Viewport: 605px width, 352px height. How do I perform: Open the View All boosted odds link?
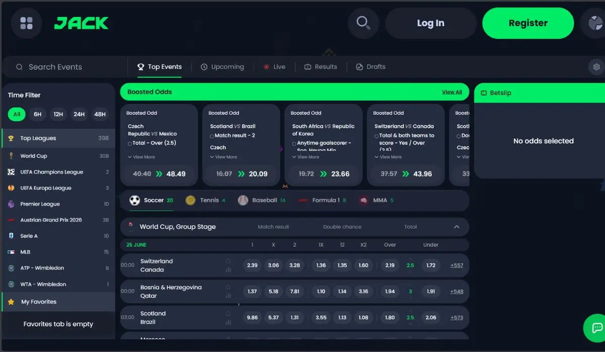pyautogui.click(x=452, y=92)
